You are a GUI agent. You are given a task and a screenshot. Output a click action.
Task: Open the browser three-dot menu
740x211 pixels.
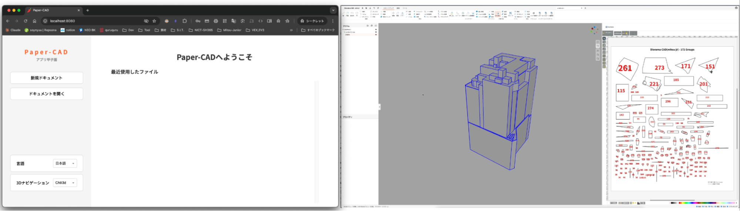[x=333, y=21]
